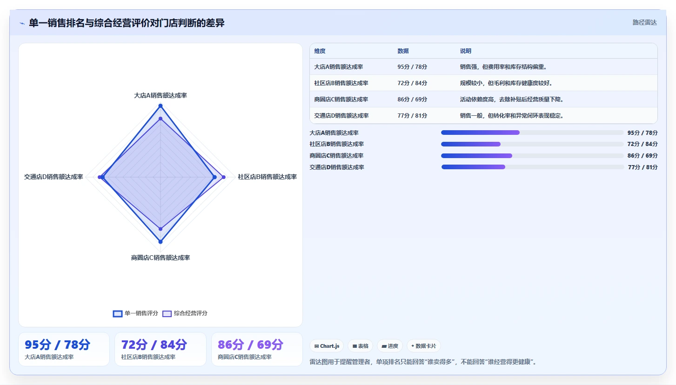The image size is (676, 385).
Task: Click the 路径雷达 label in the header
Action: coord(644,22)
